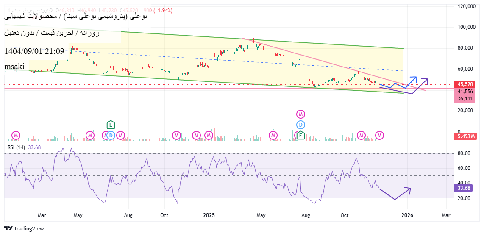This screenshot has width=484, height=236.
Task: Click the last pink M marker at far right
Action: [380, 135]
